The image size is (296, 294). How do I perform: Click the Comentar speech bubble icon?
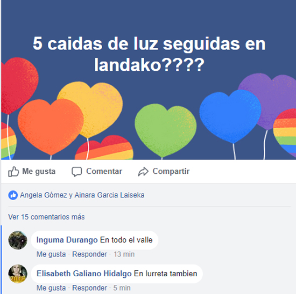click(x=76, y=172)
